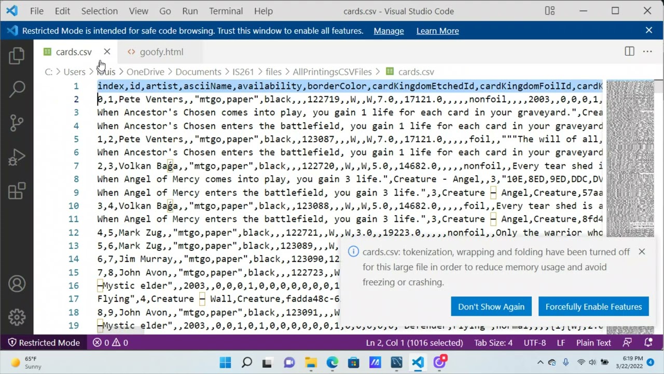664x374 pixels.
Task: Show hidden system tray icons
Action: (x=540, y=363)
